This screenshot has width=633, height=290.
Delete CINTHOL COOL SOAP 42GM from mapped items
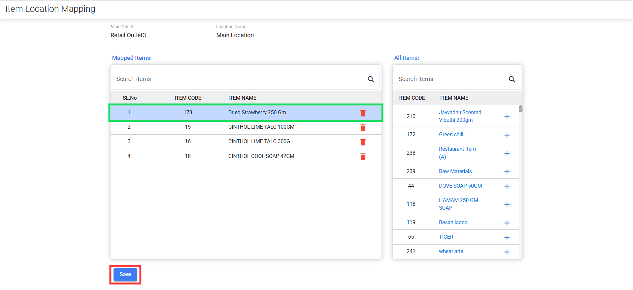(363, 156)
